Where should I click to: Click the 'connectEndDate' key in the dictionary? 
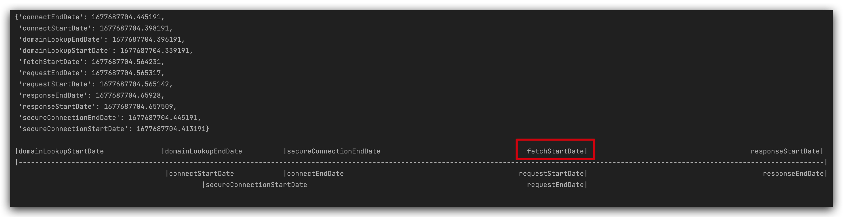tap(51, 17)
